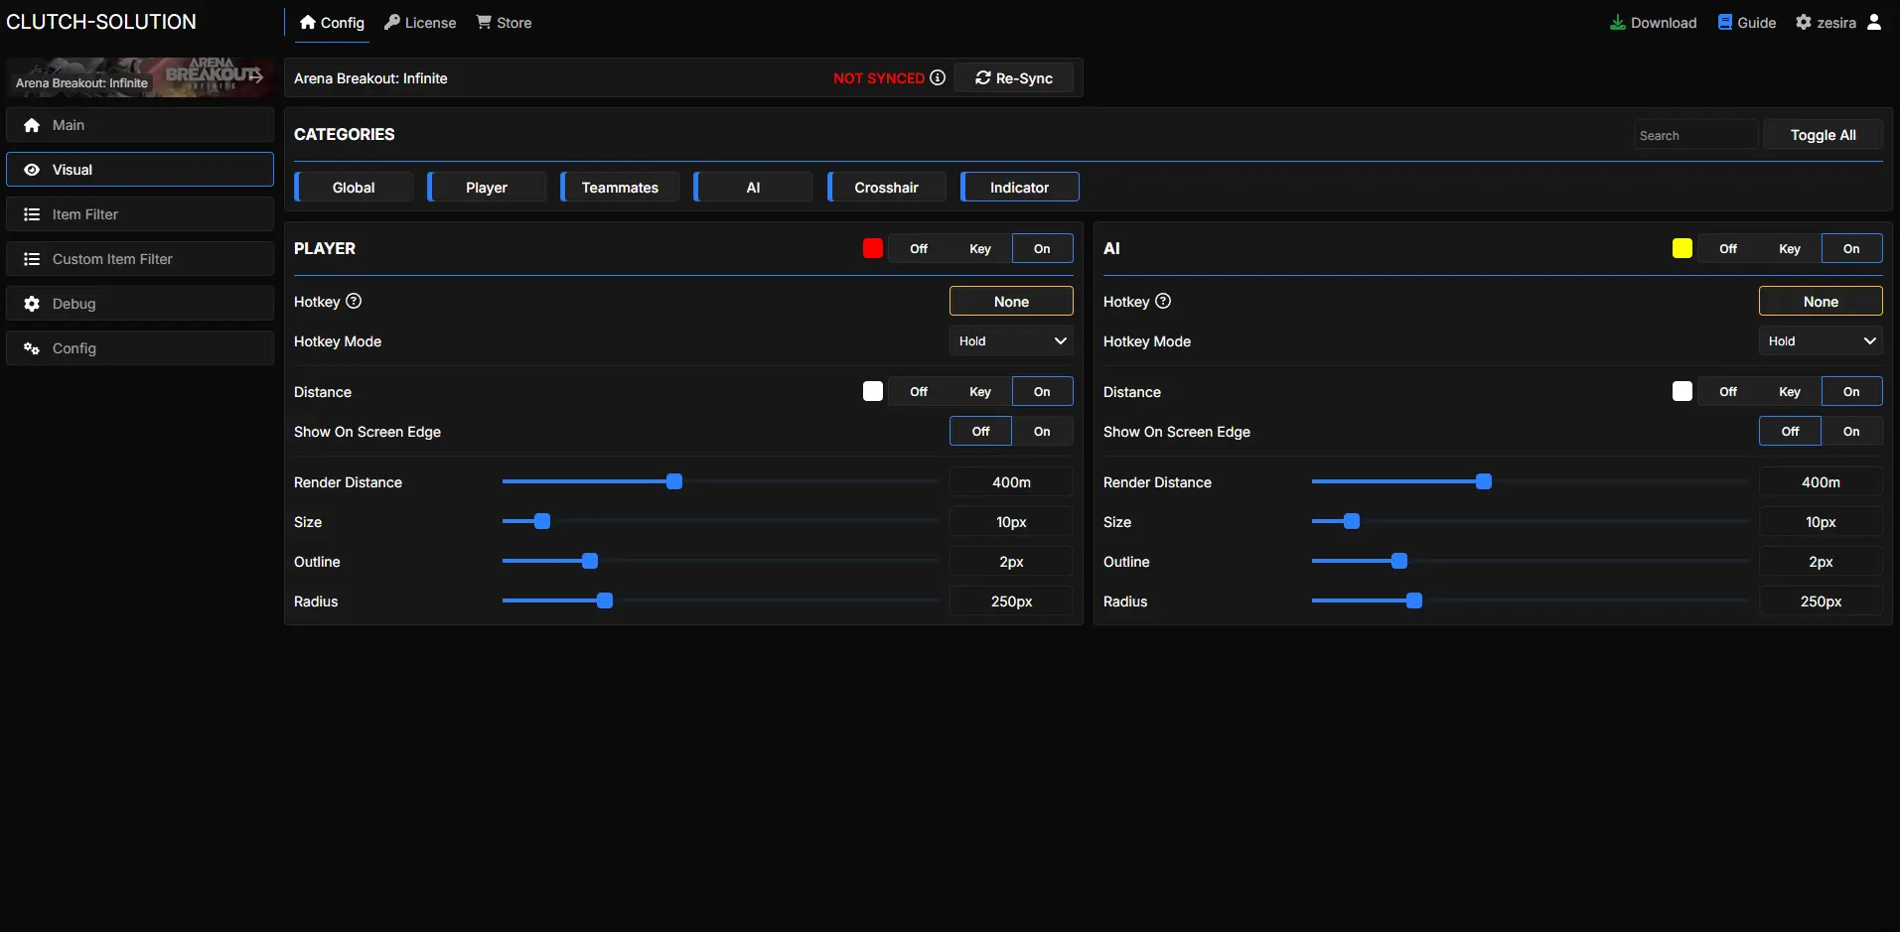
Task: Click the Toggle All button
Action: tap(1823, 135)
